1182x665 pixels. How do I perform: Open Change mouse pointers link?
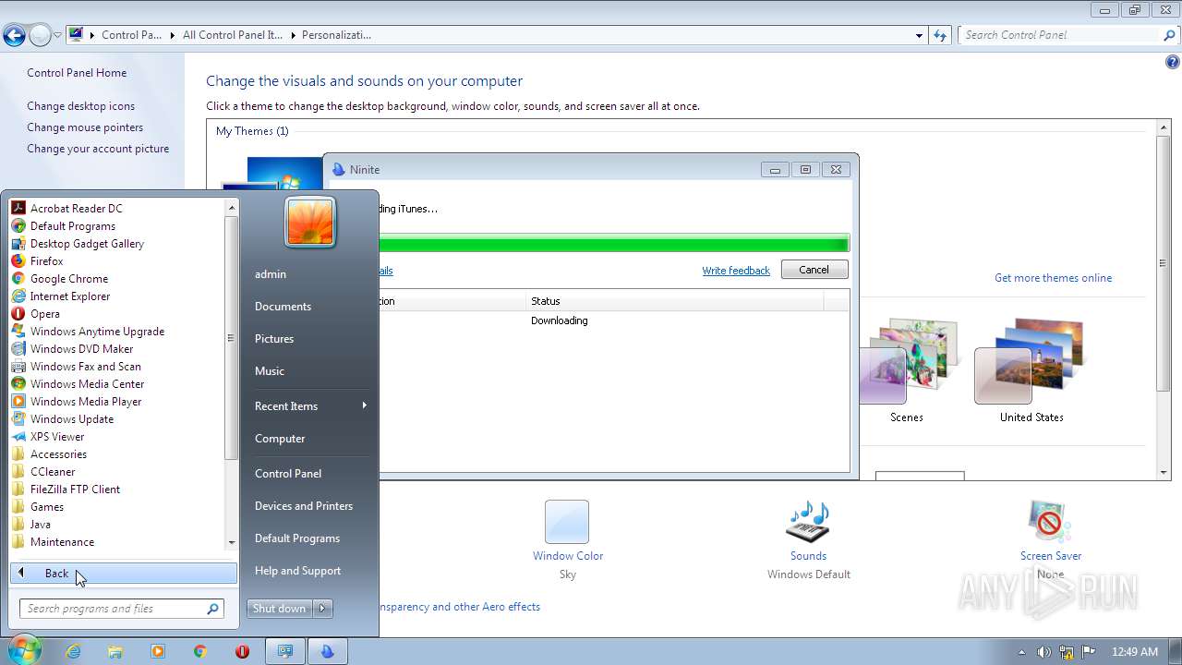85,127
